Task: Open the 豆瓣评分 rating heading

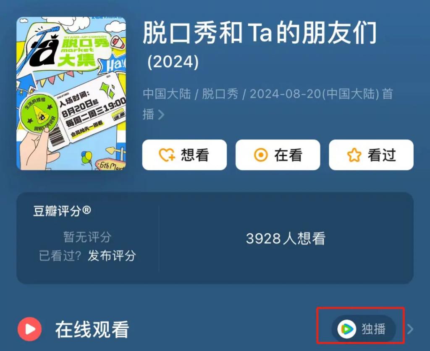Action: pyautogui.click(x=62, y=211)
